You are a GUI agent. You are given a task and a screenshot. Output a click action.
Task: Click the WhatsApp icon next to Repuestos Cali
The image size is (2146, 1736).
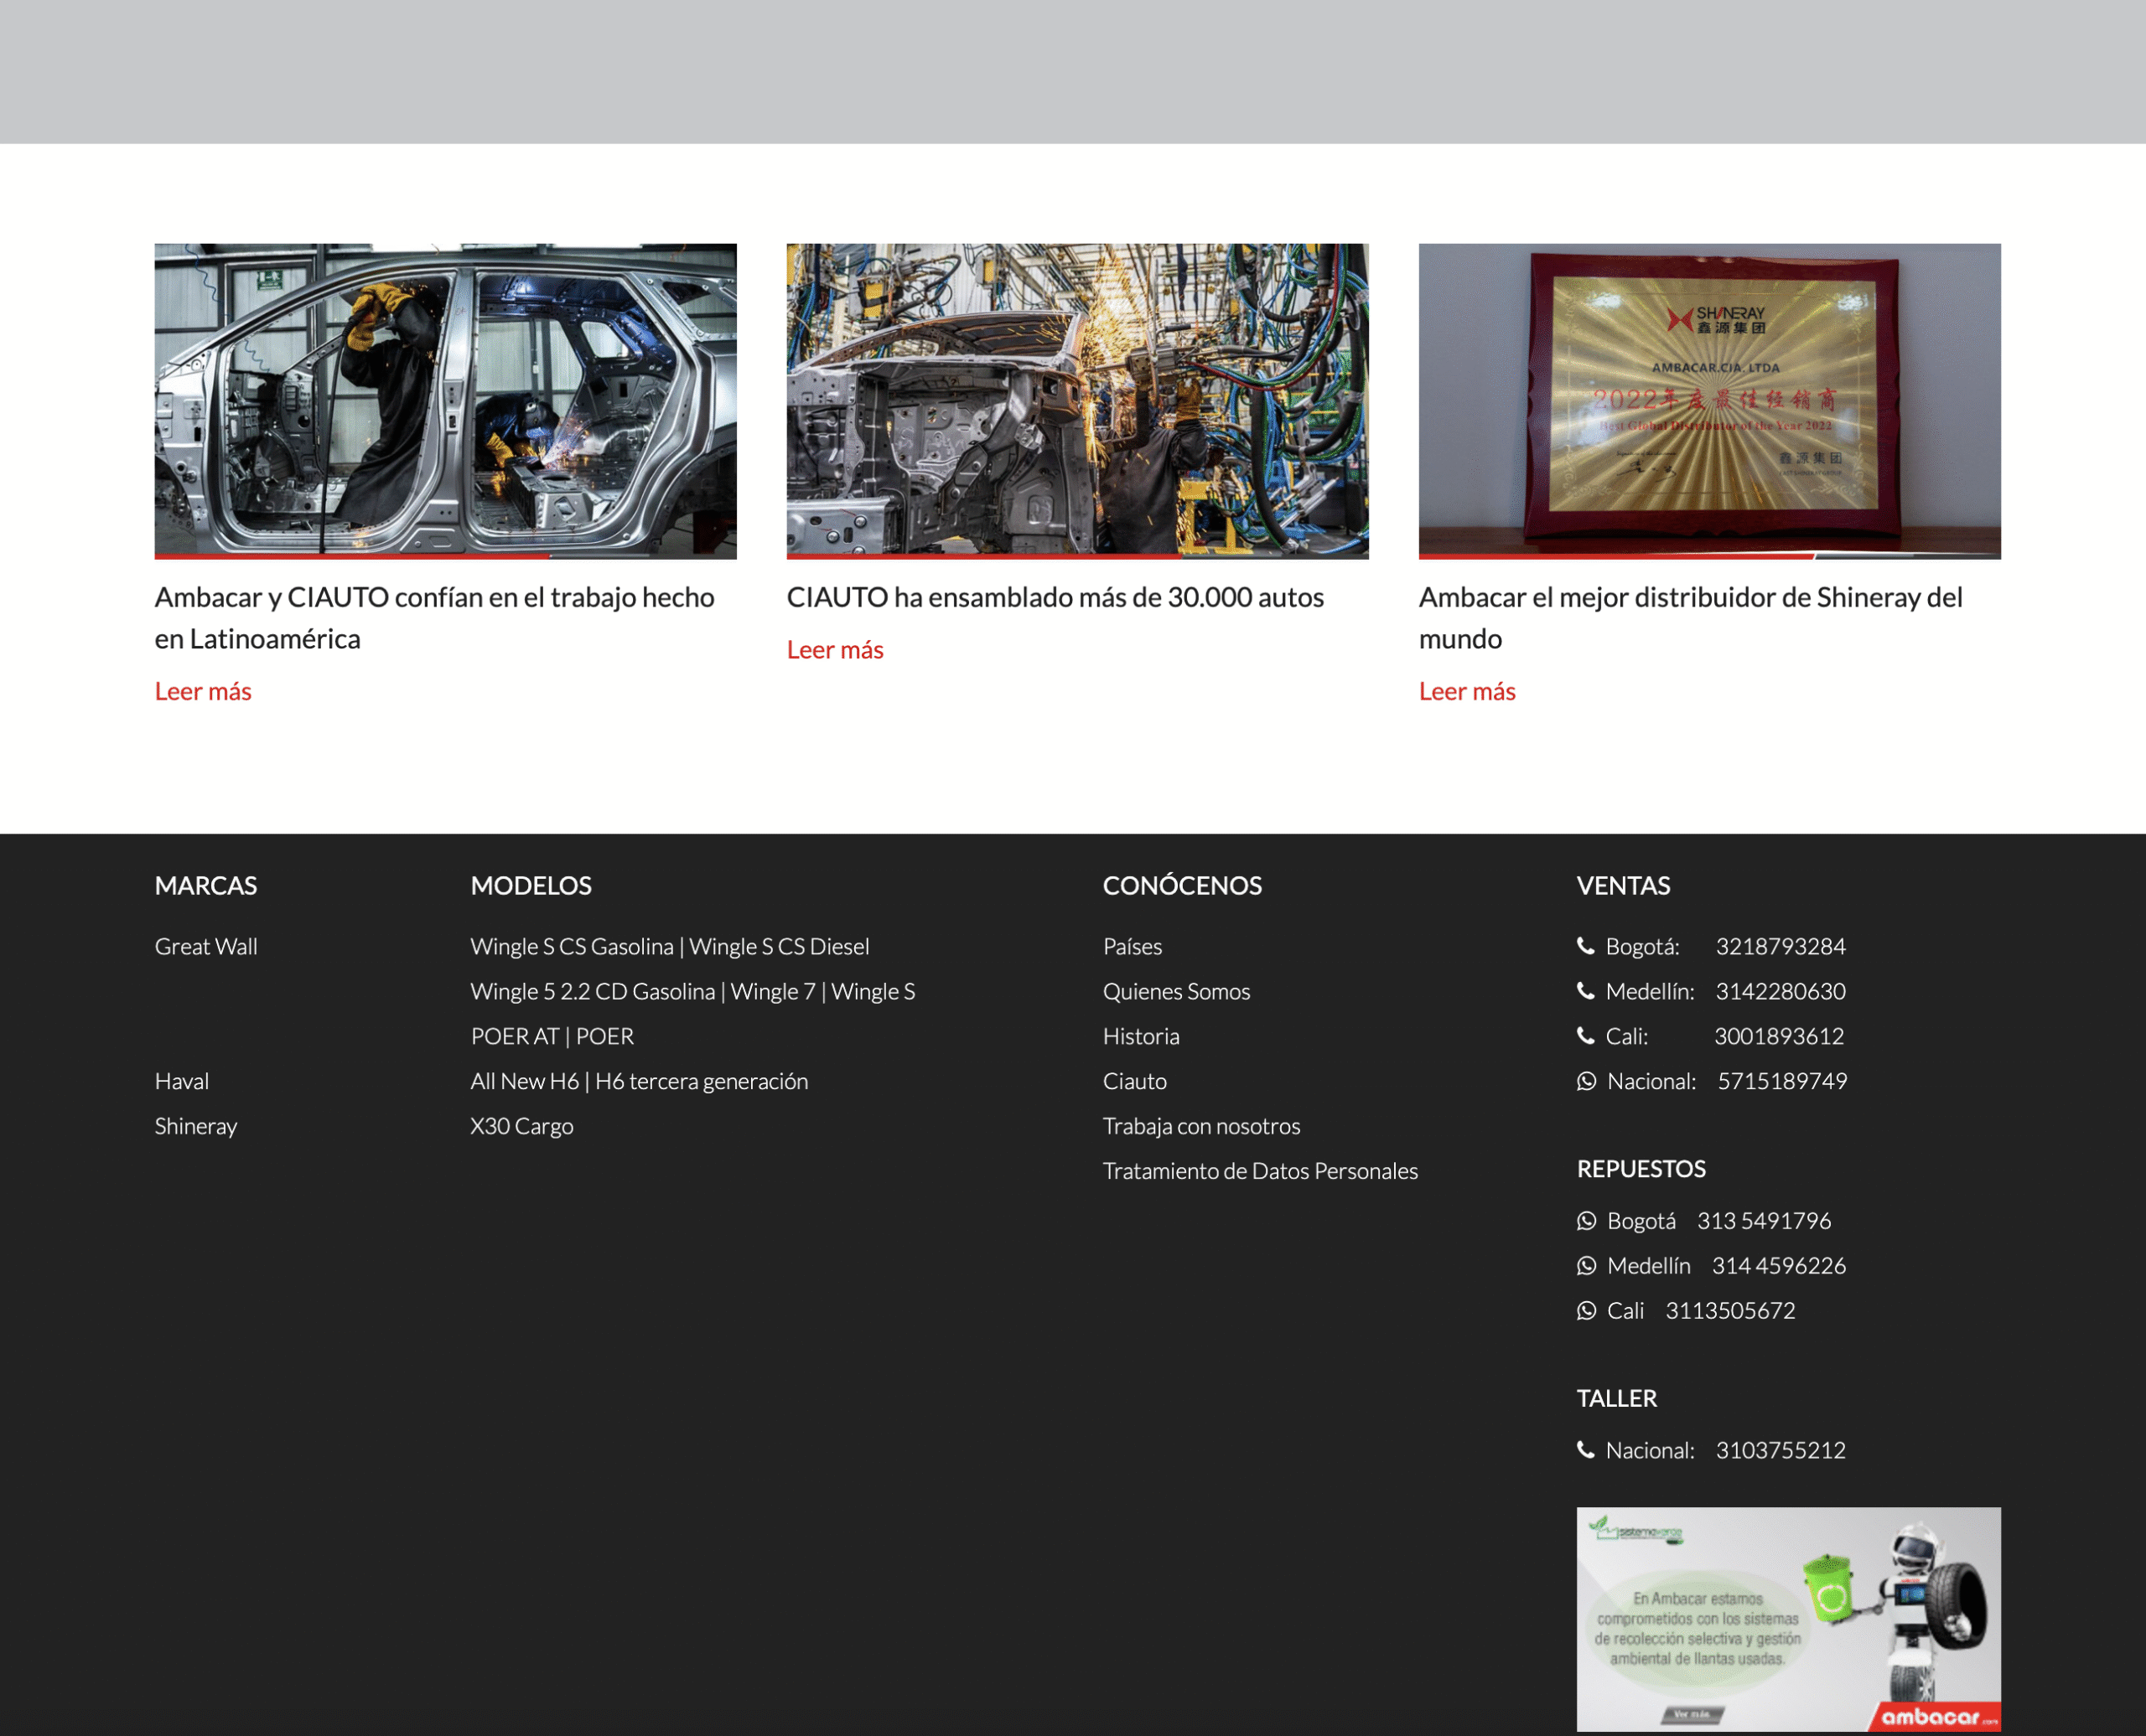(1587, 1311)
